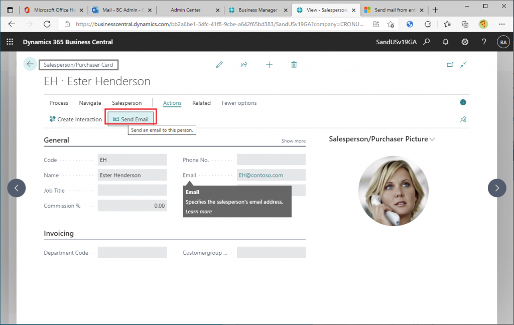Open the Help question mark
514x325 pixels.
click(x=484, y=42)
